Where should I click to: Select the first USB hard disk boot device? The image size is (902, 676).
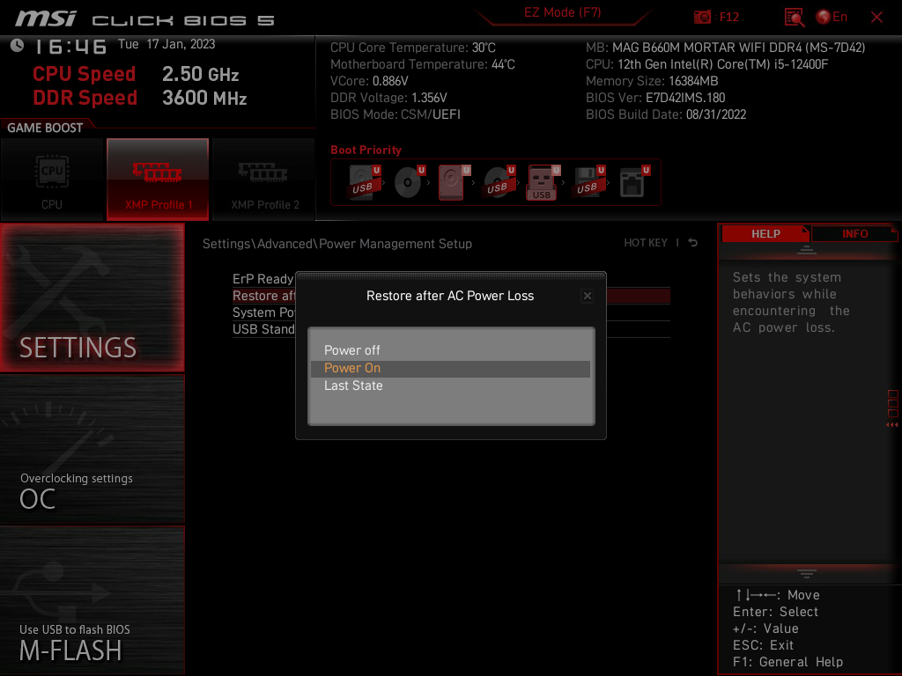coord(364,183)
